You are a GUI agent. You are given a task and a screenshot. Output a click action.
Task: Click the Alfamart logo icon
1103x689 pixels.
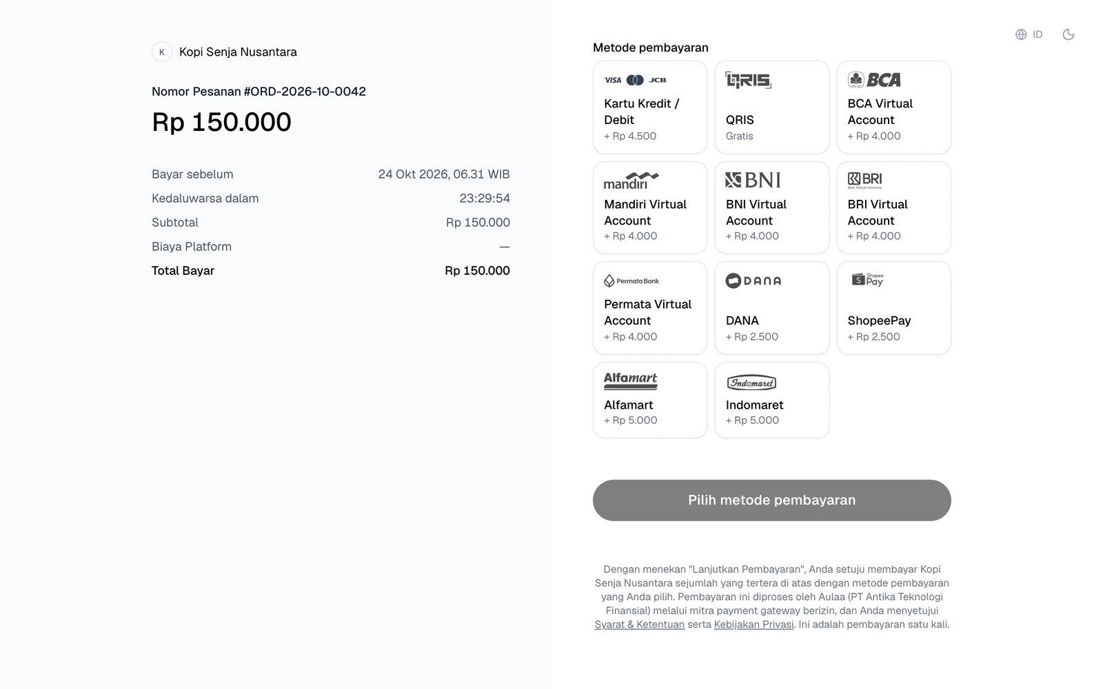(631, 381)
